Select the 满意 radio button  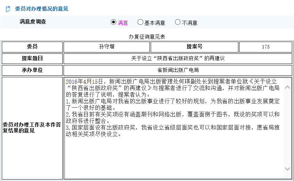[114, 22]
